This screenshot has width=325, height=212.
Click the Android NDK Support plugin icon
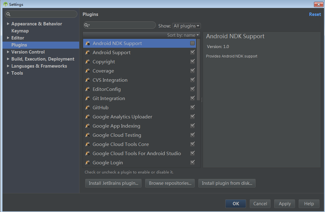point(88,43)
